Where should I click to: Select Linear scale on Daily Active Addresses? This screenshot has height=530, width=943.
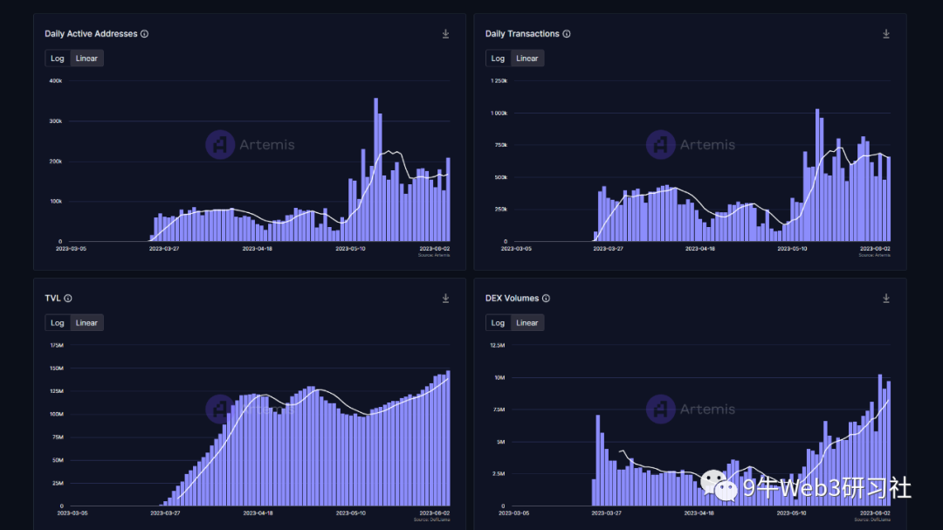(x=86, y=59)
